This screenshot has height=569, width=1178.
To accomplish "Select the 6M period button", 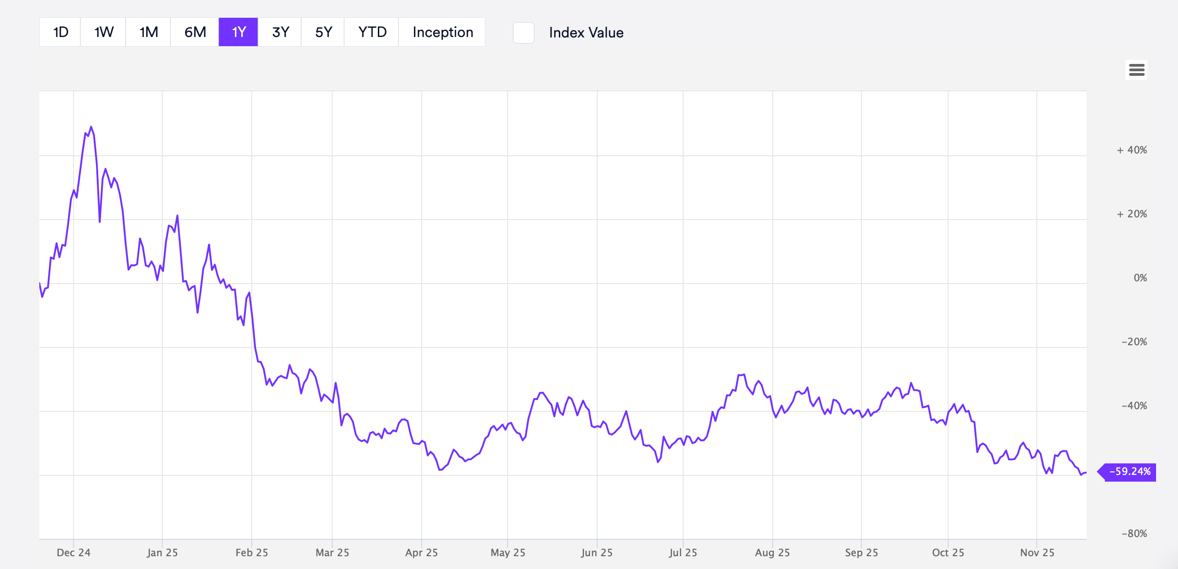I will click(x=193, y=32).
